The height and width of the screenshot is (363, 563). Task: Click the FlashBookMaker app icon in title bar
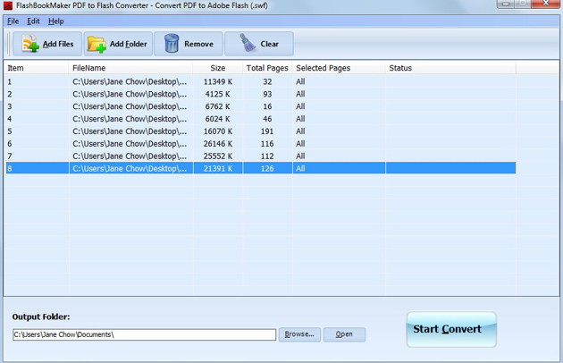pyautogui.click(x=8, y=5)
